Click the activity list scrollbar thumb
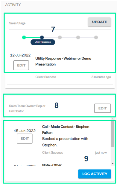The image size is (117, 185). [x=113, y=134]
